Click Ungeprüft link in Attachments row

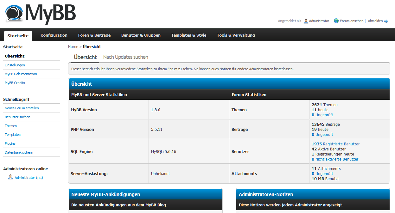(322, 174)
